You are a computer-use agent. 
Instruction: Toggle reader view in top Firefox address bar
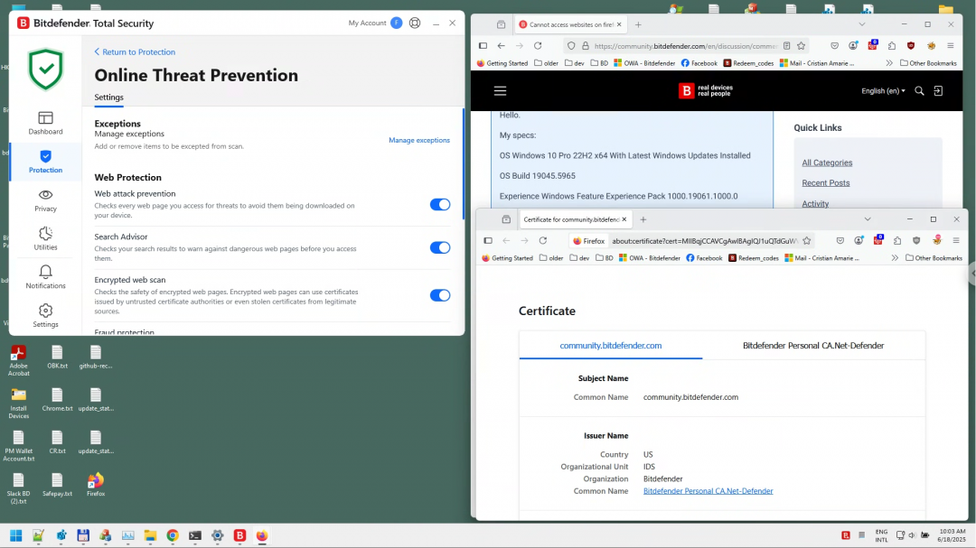[787, 45]
